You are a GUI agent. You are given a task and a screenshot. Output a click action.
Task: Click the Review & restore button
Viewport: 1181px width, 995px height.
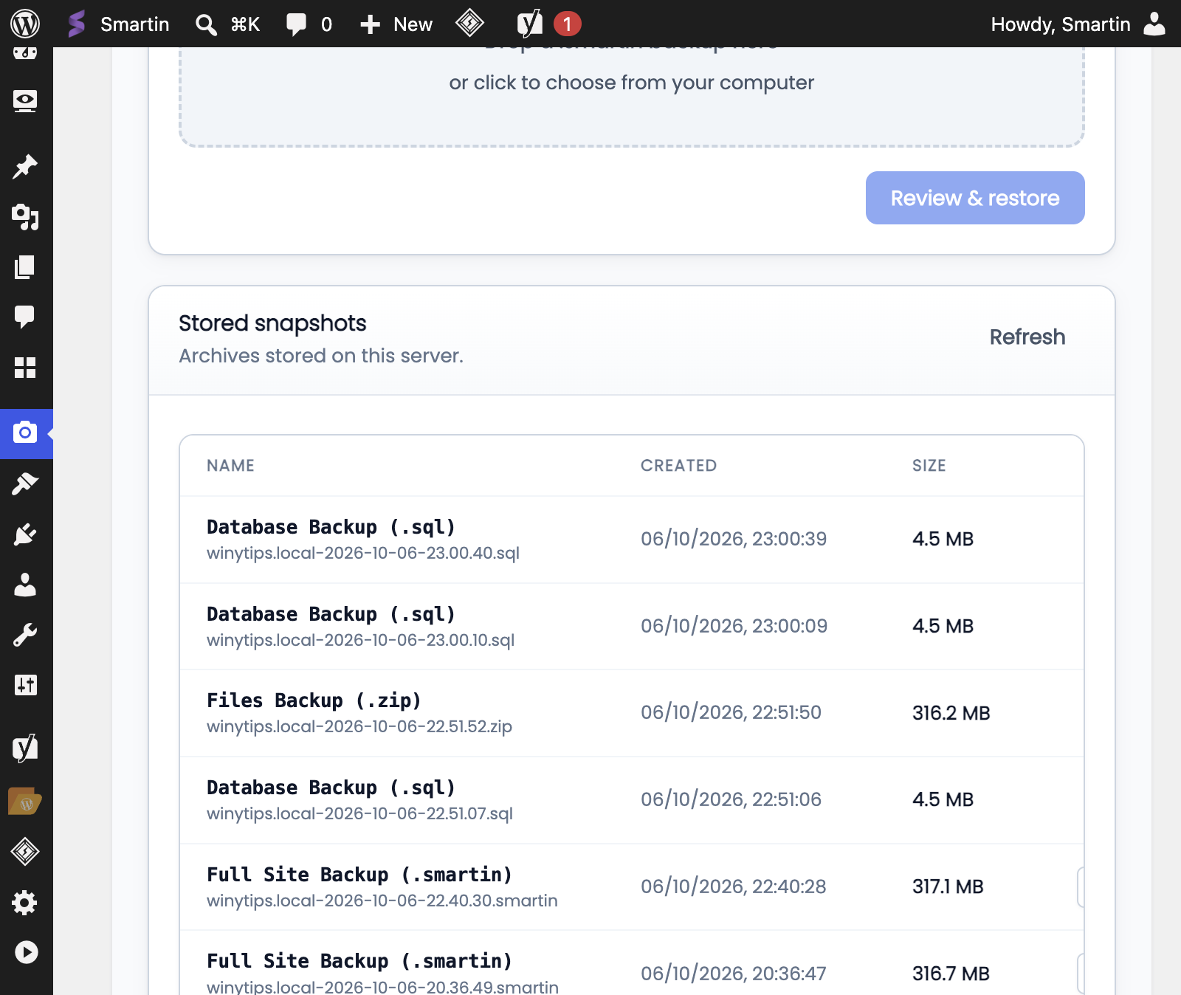point(975,198)
